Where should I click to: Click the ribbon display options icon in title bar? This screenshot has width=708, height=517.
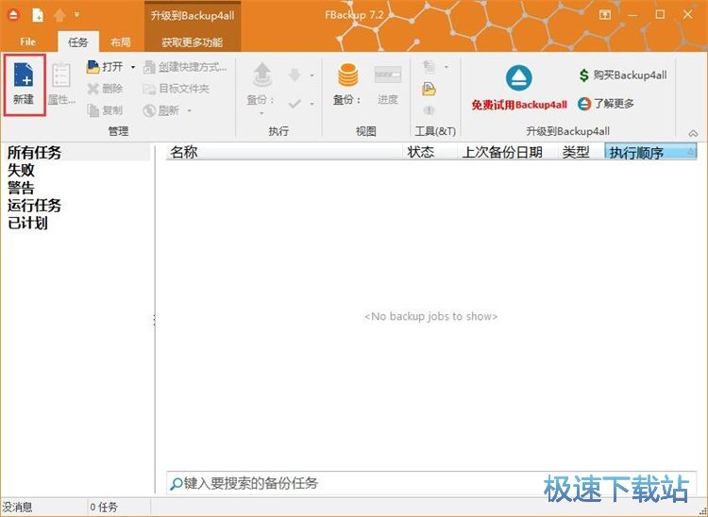tap(604, 15)
